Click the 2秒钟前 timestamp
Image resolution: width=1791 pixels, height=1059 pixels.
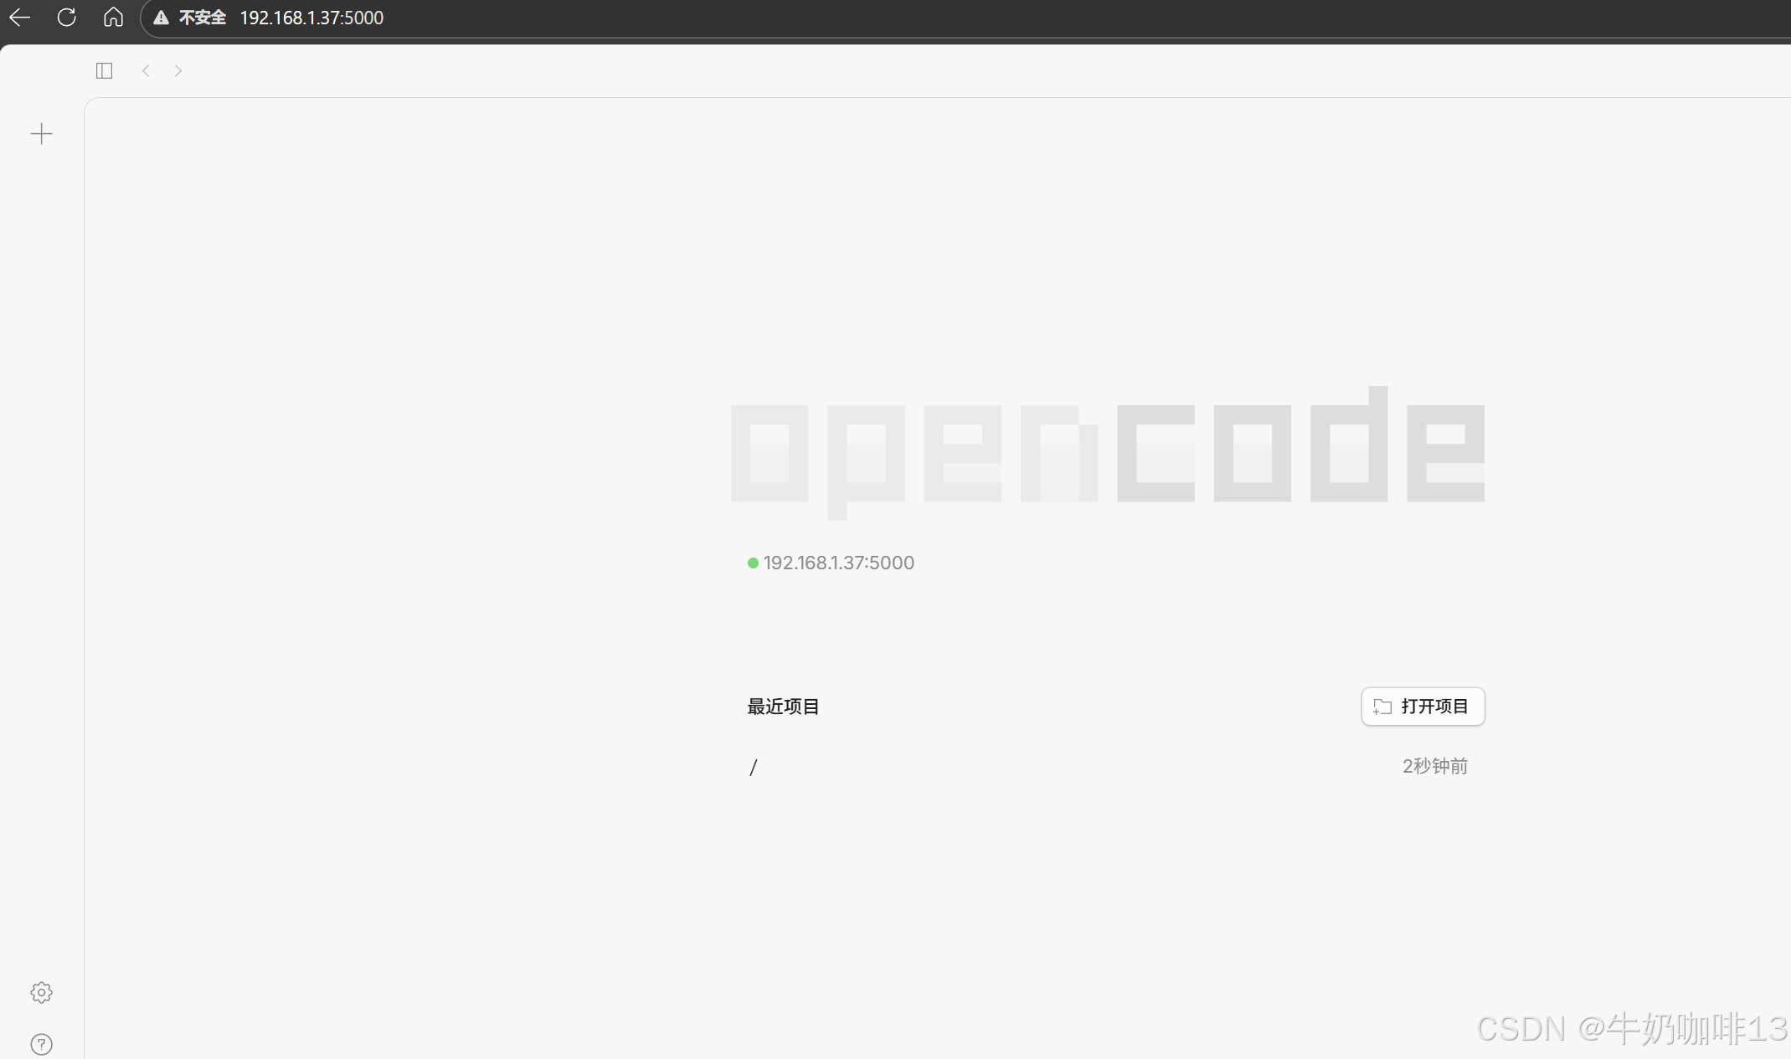[x=1434, y=766]
